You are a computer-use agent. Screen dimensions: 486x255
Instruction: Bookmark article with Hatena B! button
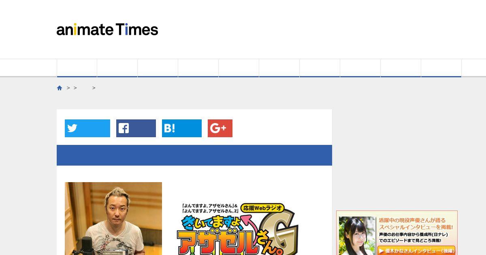(182, 128)
